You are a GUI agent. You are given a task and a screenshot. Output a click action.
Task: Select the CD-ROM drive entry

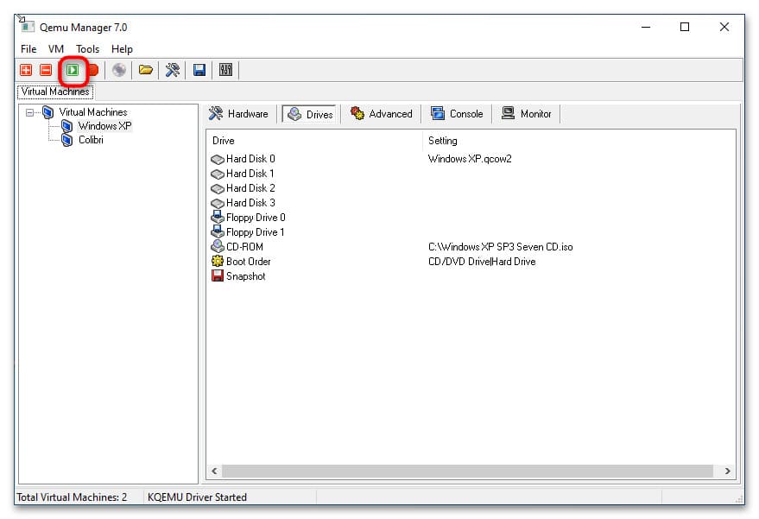[x=244, y=247]
